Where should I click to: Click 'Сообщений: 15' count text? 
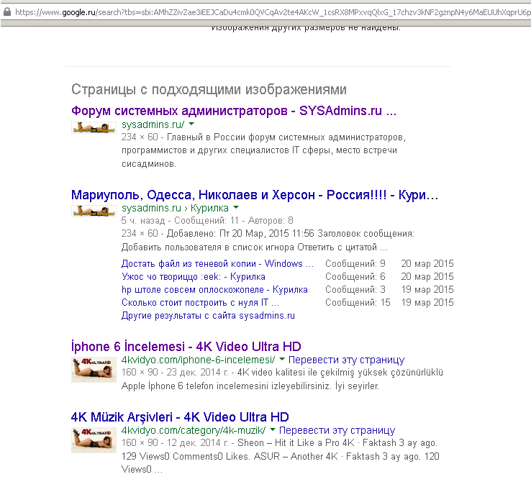pyautogui.click(x=358, y=302)
